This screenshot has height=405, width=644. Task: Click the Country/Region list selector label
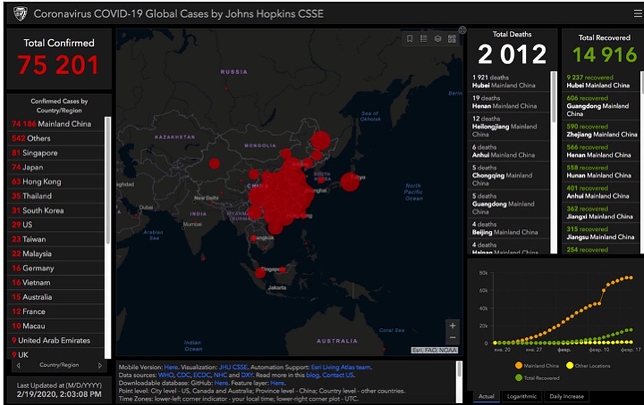pyautogui.click(x=59, y=365)
